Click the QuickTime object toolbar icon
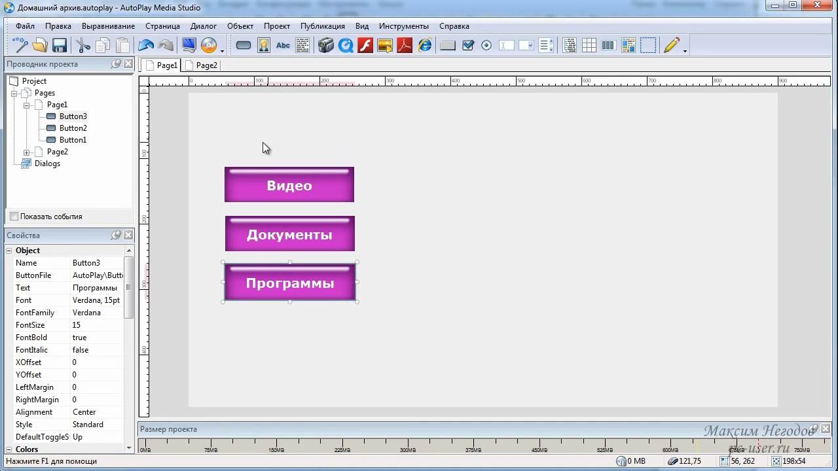Screen dimensions: 838x471 coord(345,45)
